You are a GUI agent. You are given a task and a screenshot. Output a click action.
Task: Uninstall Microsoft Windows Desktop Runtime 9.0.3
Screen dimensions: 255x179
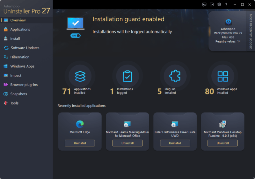pyautogui.click(x=222, y=143)
